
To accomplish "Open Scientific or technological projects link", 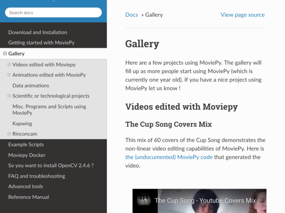I will click(x=51, y=96).
